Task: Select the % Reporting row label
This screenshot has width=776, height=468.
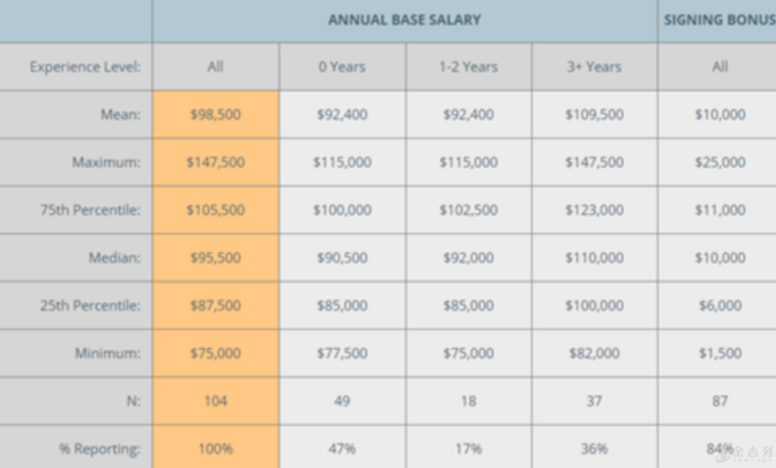Action: coord(99,449)
